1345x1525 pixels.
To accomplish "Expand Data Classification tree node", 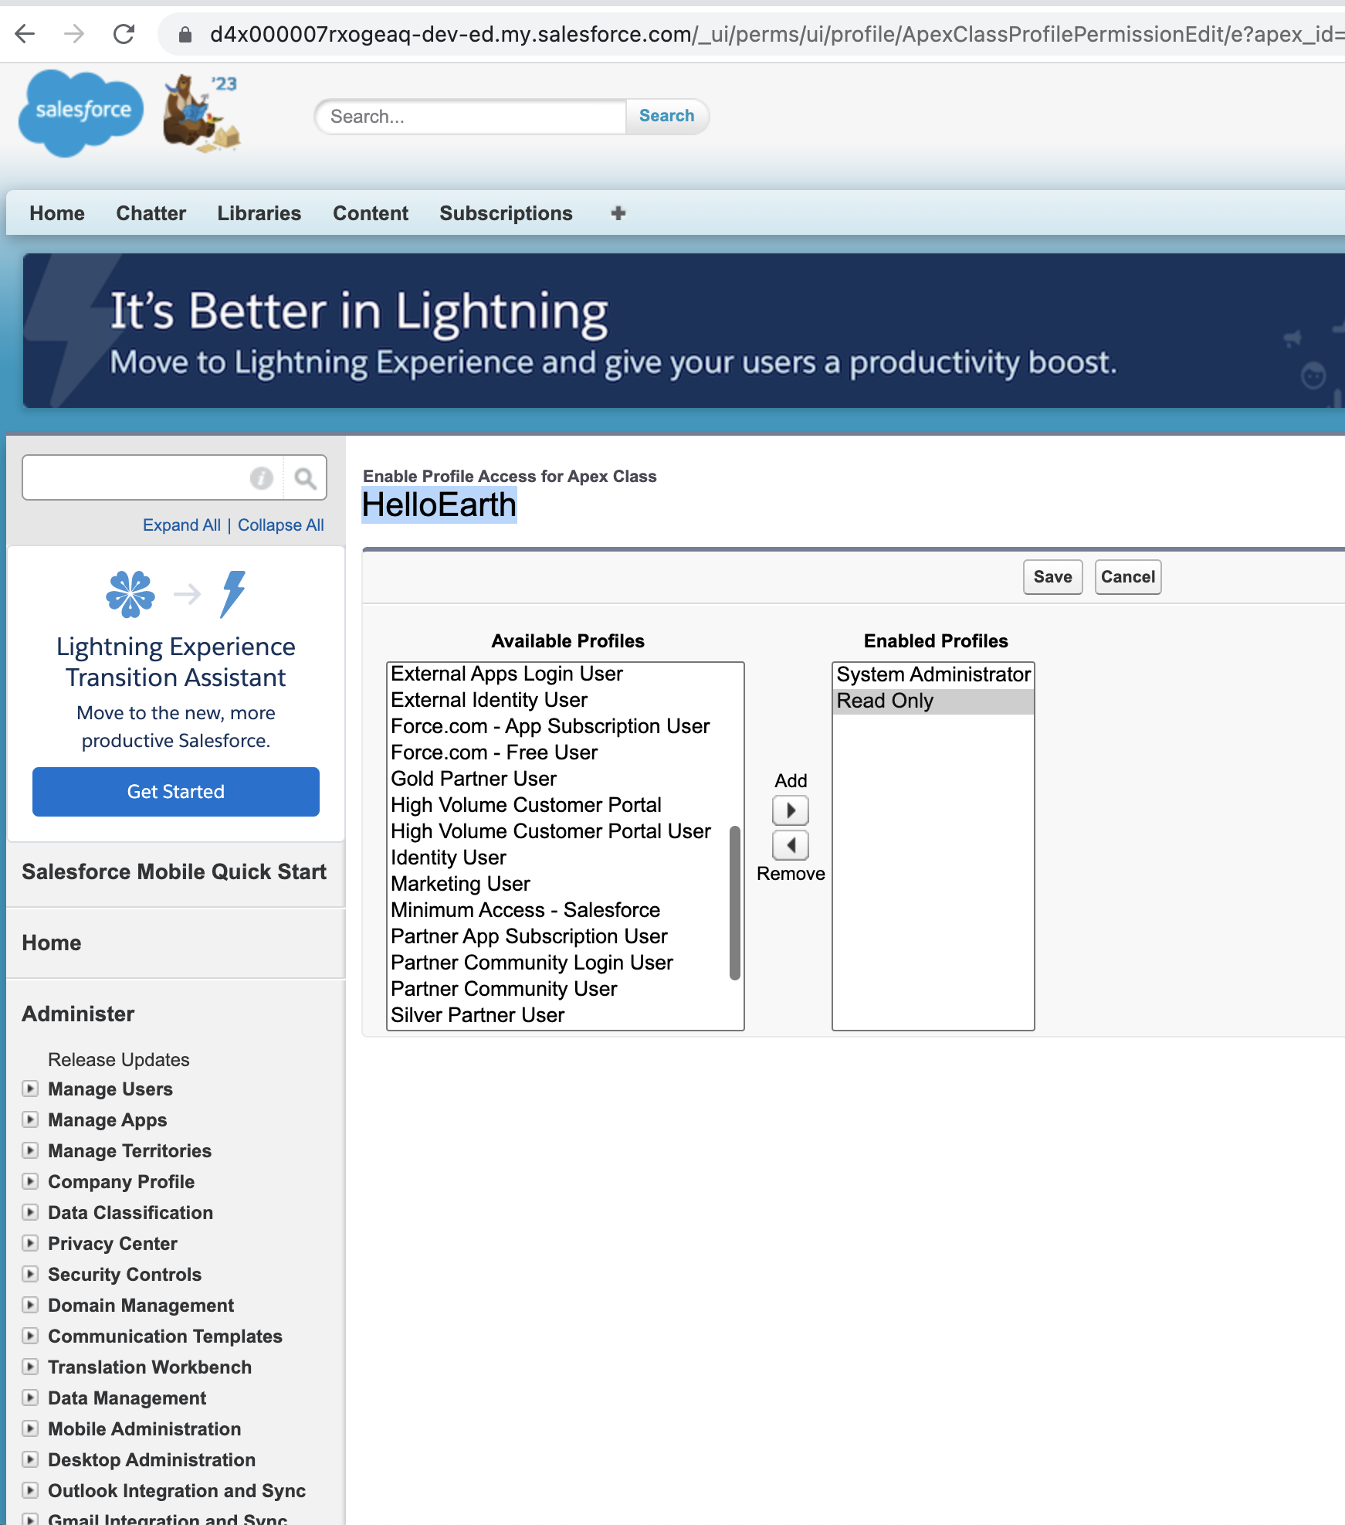I will coord(30,1212).
